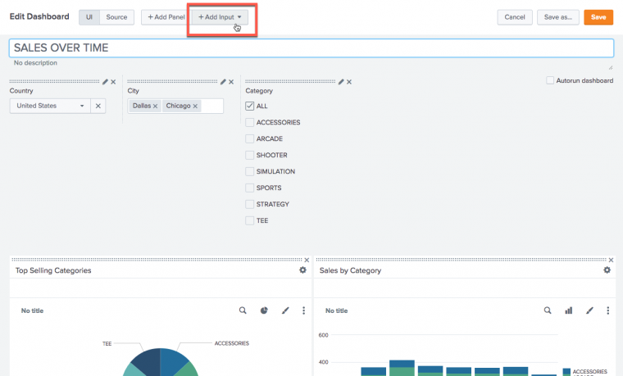Check the TEE category
The width and height of the screenshot is (623, 376).
[249, 220]
